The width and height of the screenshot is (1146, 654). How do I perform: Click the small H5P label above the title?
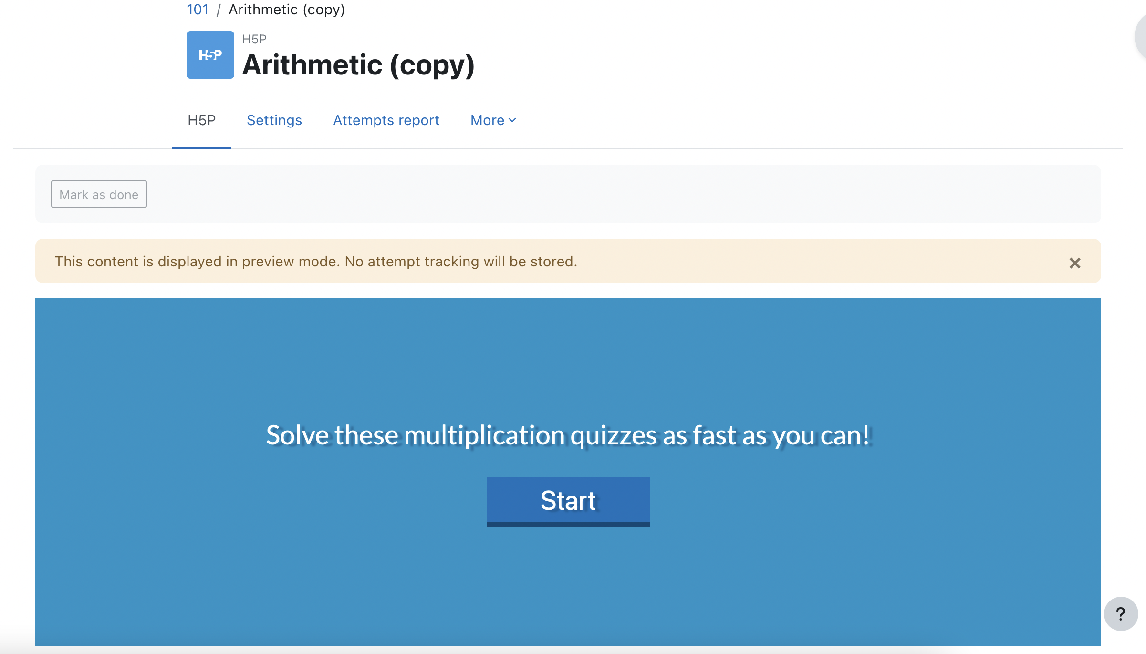click(x=254, y=39)
